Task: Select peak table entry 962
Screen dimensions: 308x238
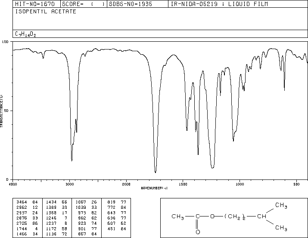Action: tap(87, 218)
